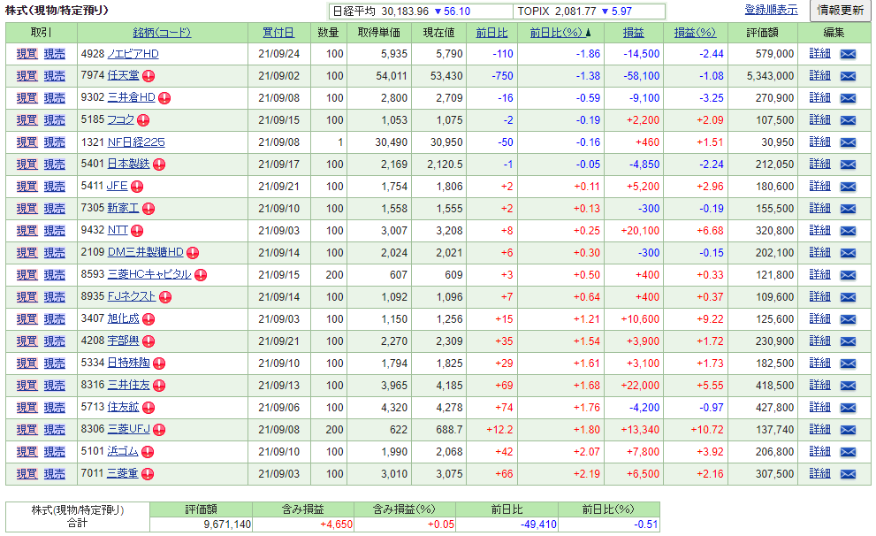Click the red alert icon beside NTT
Screen dimensions: 876x536
point(137,231)
